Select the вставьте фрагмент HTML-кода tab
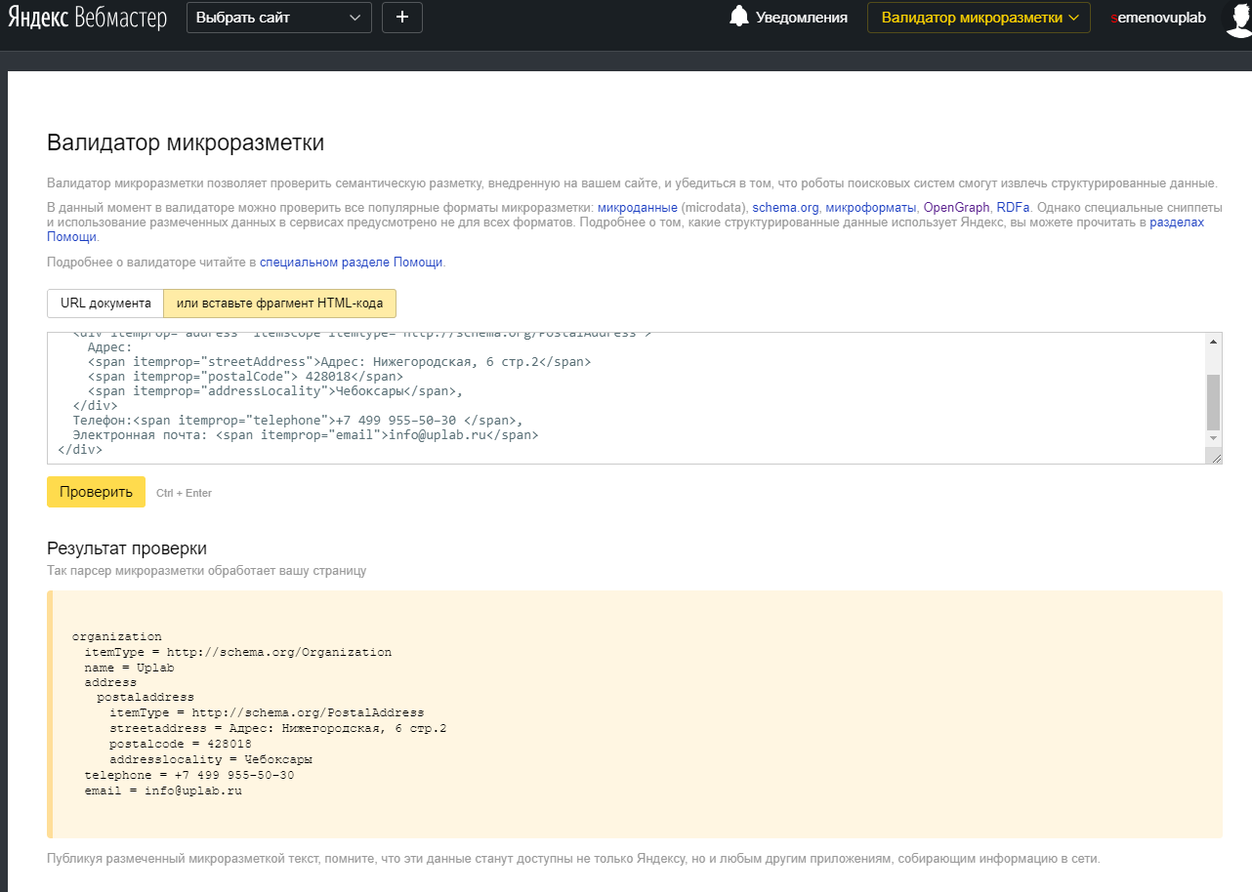This screenshot has width=1252, height=892. tap(279, 304)
